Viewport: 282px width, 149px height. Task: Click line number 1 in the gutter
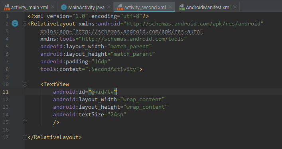click(x=7, y=16)
